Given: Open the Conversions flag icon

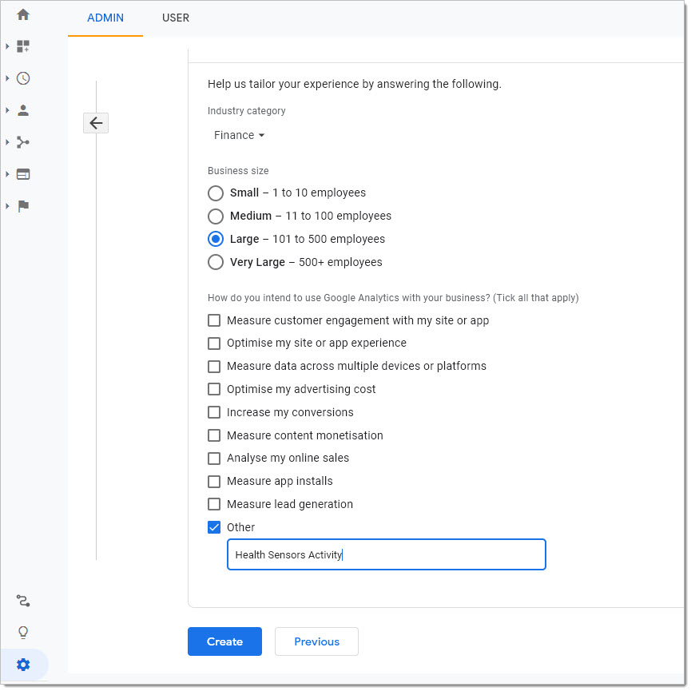Looking at the screenshot, I should tap(23, 206).
